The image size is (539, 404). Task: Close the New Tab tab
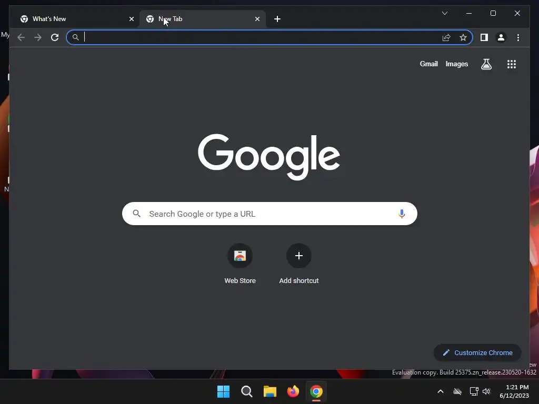257,19
